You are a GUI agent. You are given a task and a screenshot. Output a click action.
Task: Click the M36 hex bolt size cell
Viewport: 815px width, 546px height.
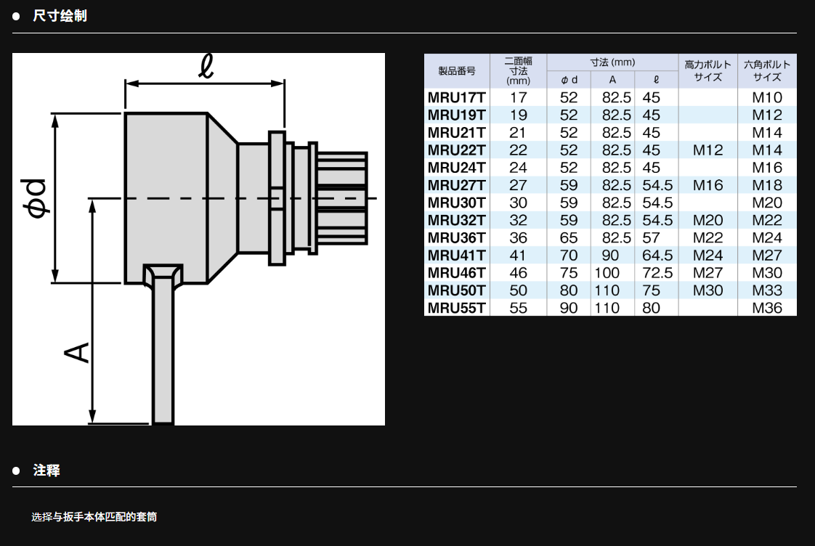[767, 308]
